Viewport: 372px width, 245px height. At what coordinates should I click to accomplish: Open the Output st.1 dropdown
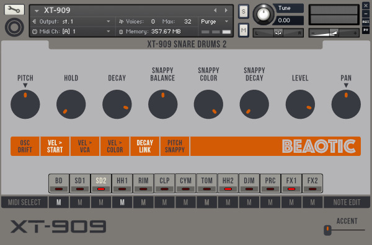tap(71, 22)
